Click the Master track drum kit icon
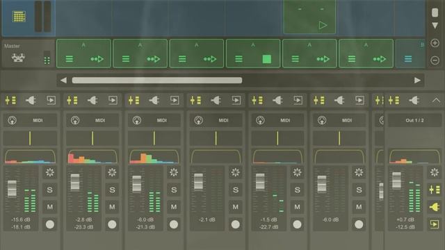The image size is (445, 250). pos(18,58)
